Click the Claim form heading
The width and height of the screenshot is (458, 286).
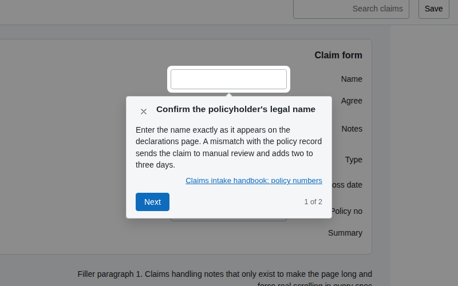tap(338, 55)
